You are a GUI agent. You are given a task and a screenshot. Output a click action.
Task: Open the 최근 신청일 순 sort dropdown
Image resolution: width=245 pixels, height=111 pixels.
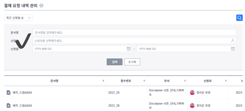tap(18, 18)
